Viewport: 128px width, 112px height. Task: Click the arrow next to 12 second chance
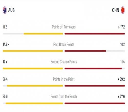tap(7, 62)
